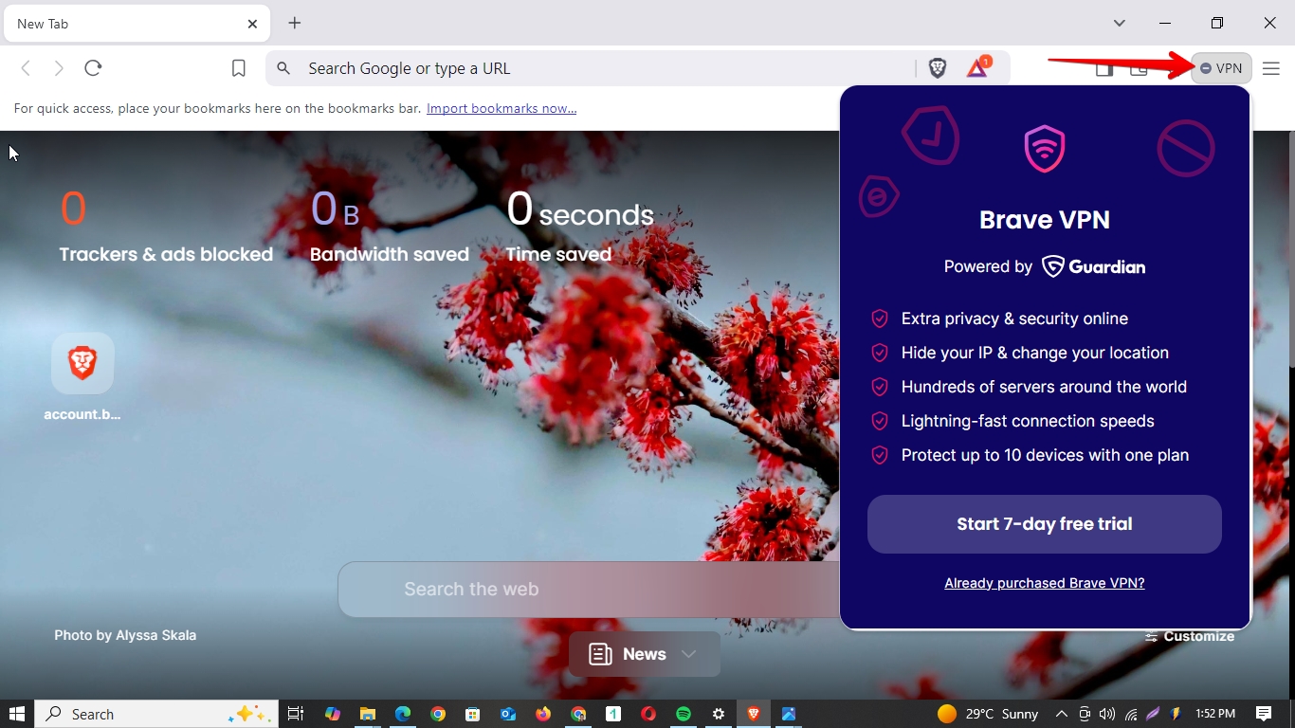Click 'Hide your IP & change your location'
This screenshot has height=728, width=1295.
pos(1035,353)
